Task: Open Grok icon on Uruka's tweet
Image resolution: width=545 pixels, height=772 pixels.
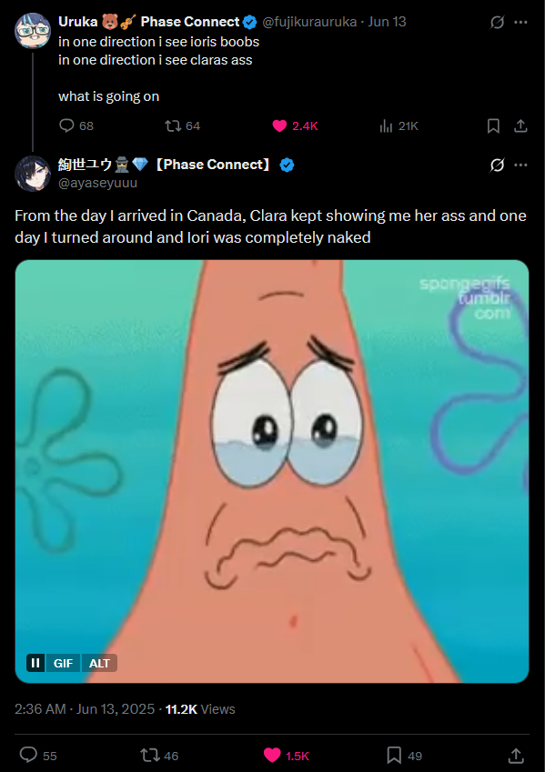Action: (497, 22)
